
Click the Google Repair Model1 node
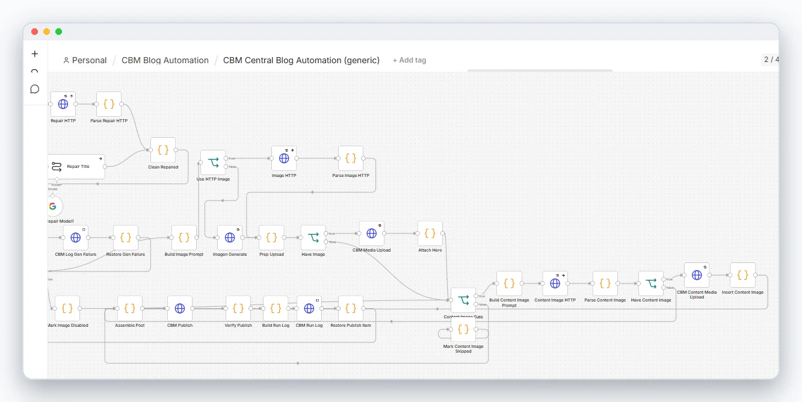(53, 206)
